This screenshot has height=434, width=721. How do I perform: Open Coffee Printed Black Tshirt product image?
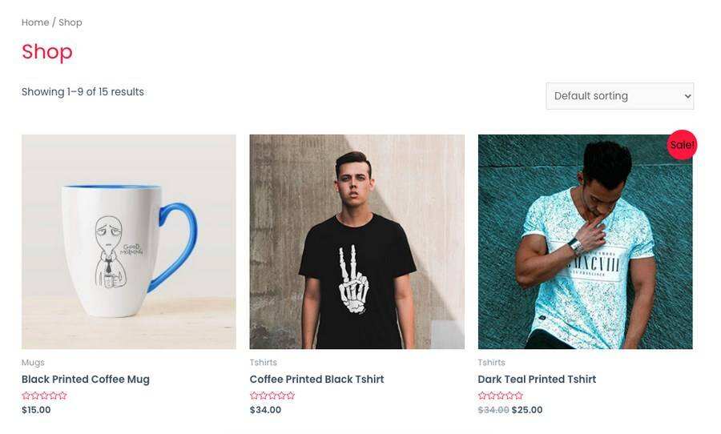[356, 242]
